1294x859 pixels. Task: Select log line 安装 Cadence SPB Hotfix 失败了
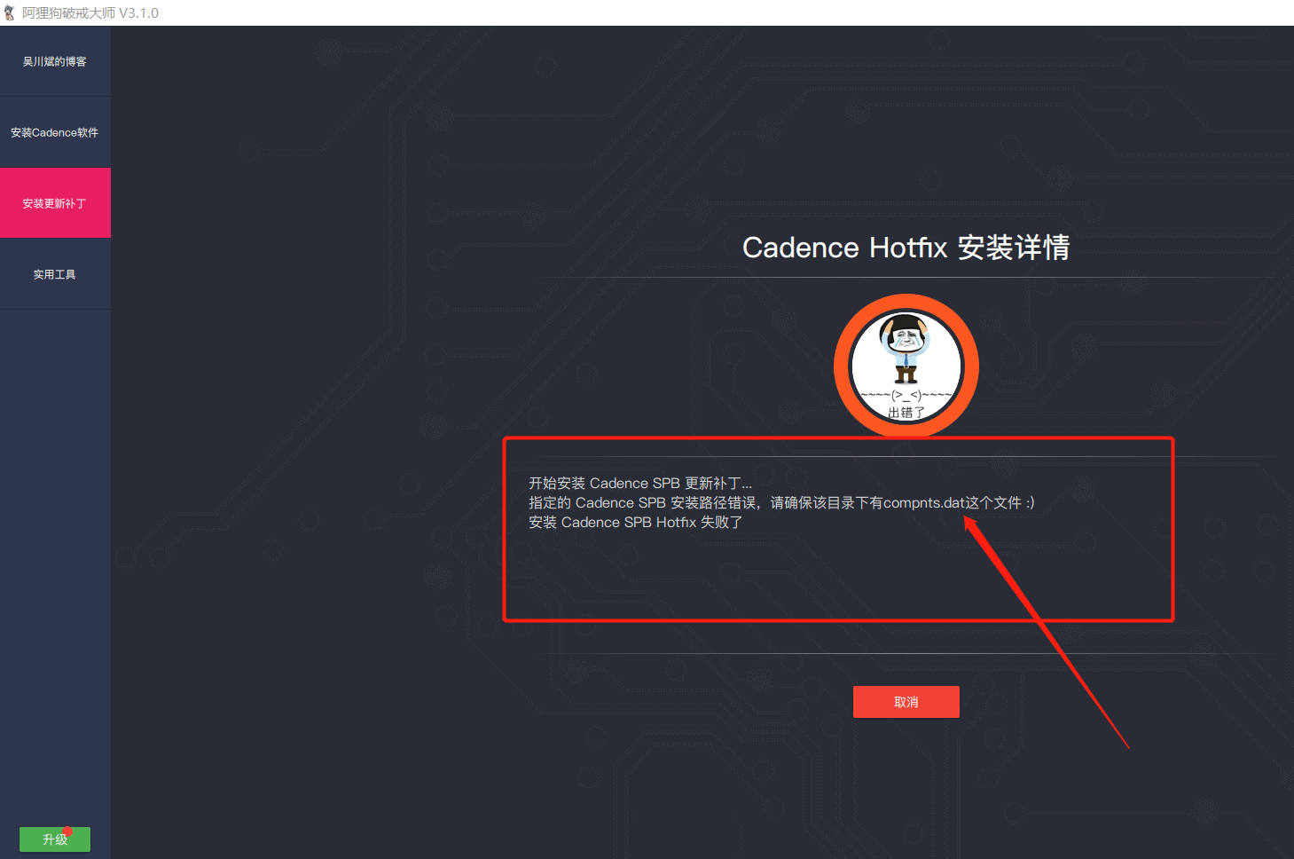(635, 522)
